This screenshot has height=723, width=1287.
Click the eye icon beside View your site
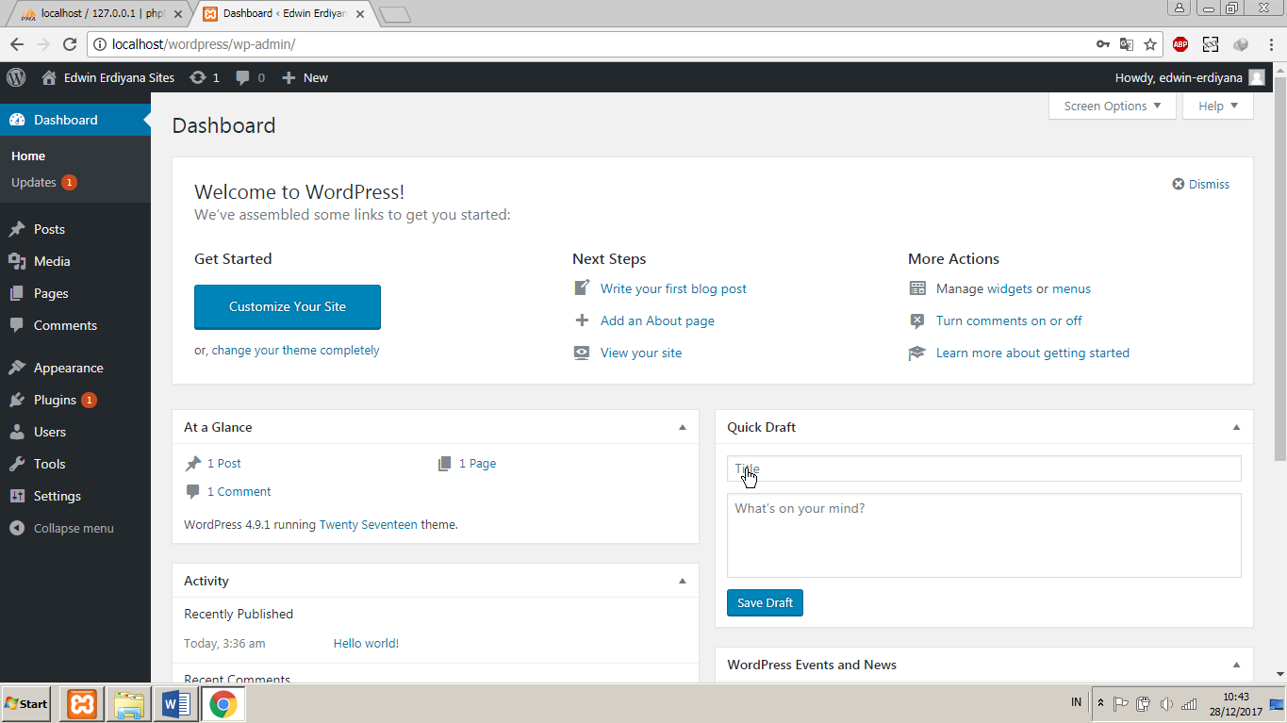point(582,353)
